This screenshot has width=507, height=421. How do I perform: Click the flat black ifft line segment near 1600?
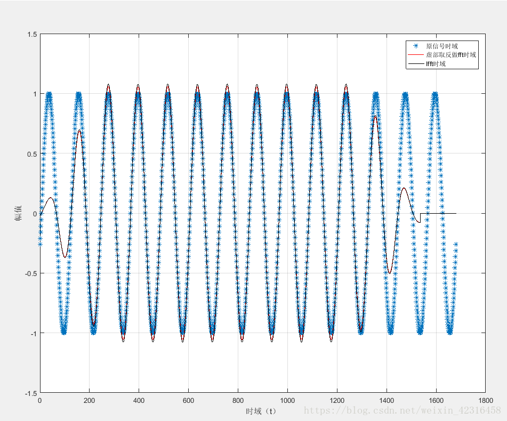pyautogui.click(x=438, y=213)
